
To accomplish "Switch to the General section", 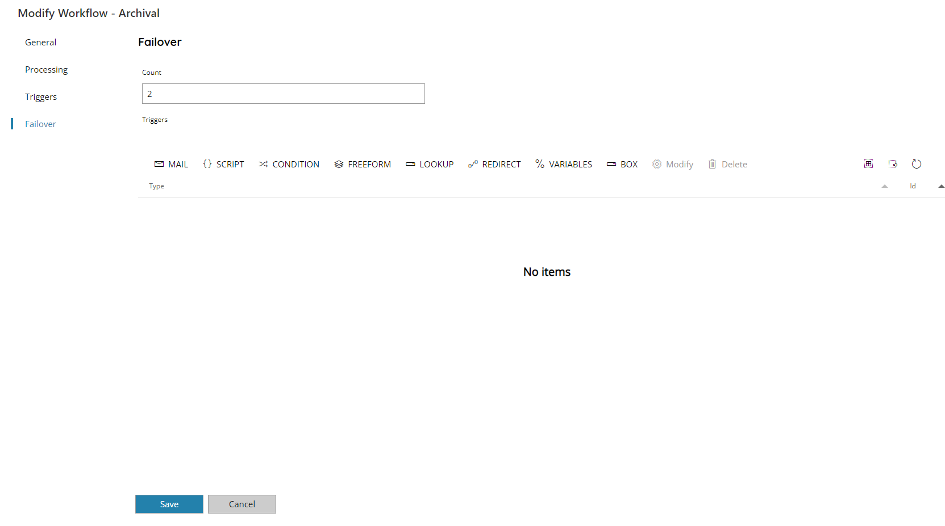I will (x=40, y=42).
